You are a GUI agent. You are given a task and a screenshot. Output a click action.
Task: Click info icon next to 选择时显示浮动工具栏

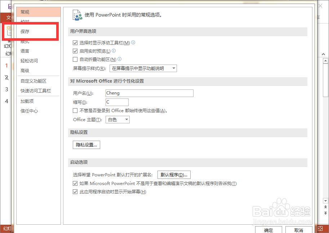coord(133,43)
